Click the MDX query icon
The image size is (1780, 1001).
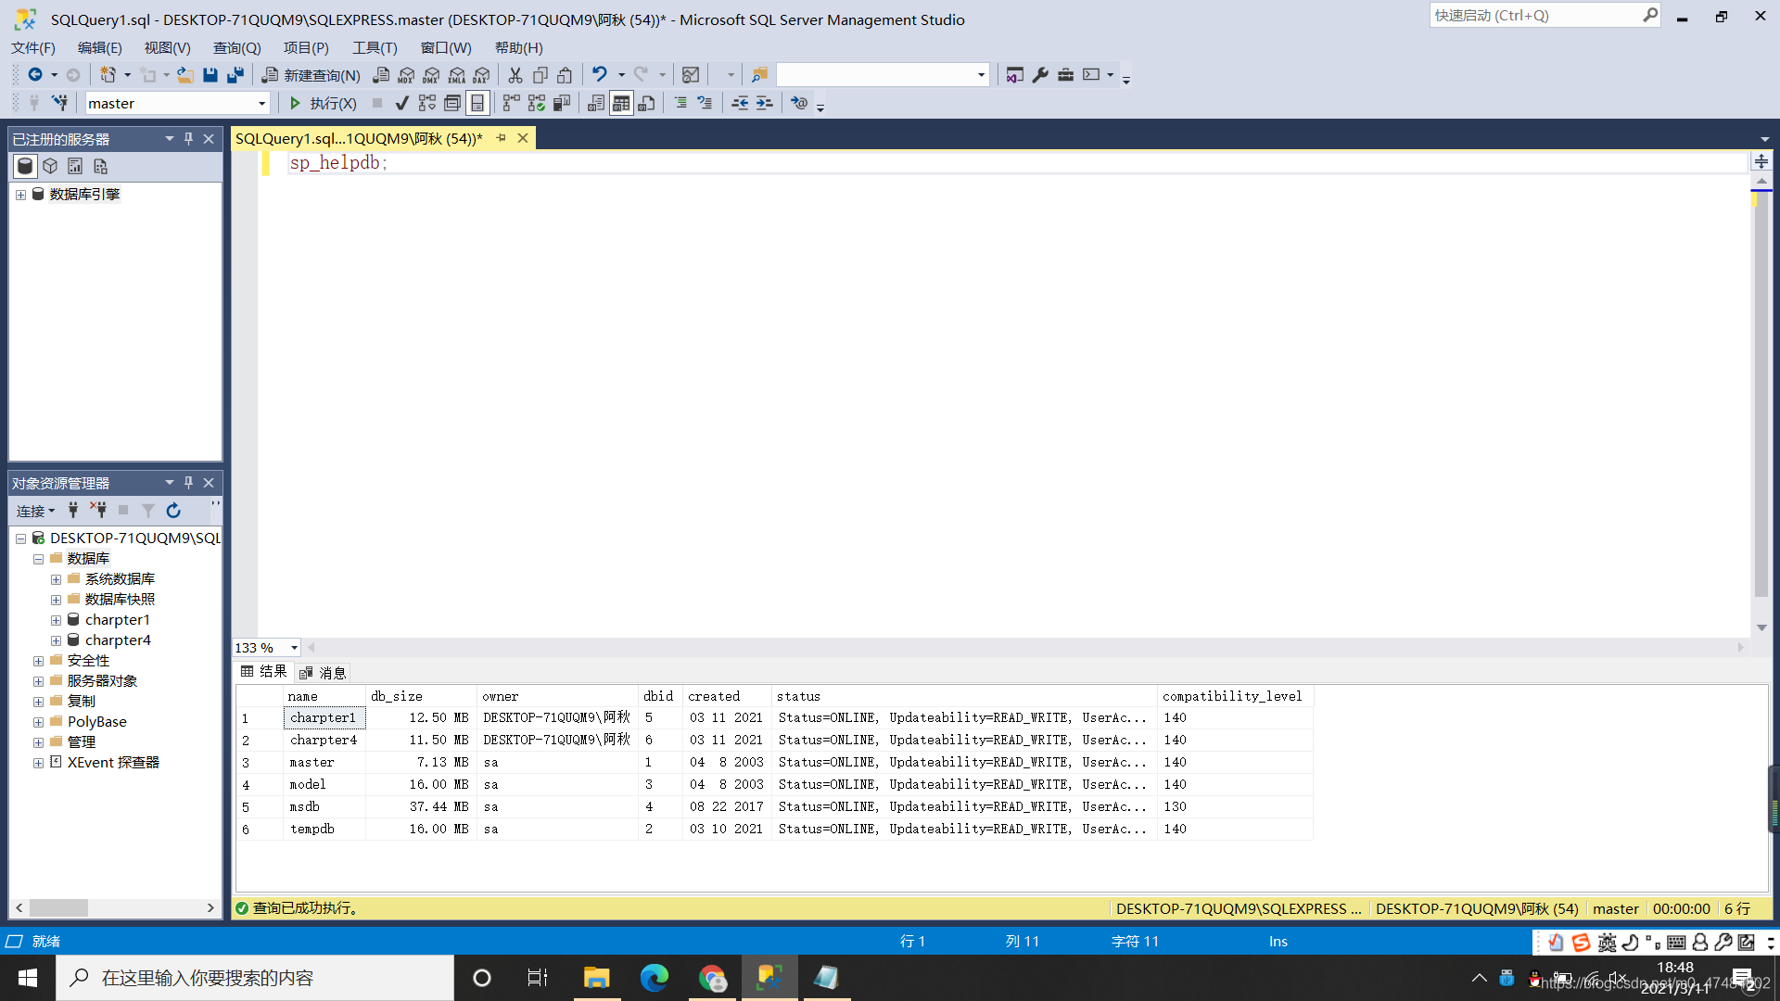pyautogui.click(x=406, y=75)
